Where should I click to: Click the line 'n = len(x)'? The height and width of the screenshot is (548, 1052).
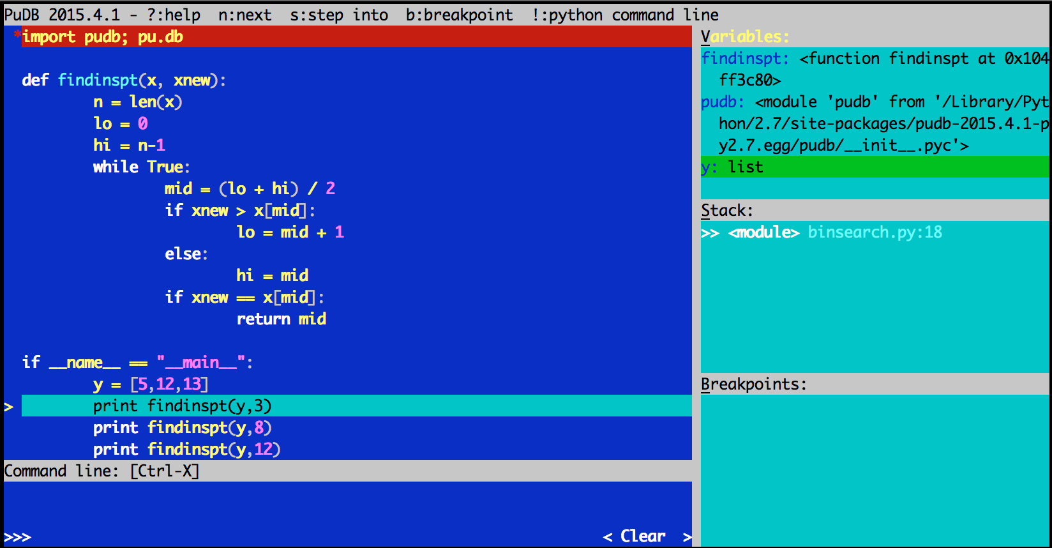[x=138, y=102]
